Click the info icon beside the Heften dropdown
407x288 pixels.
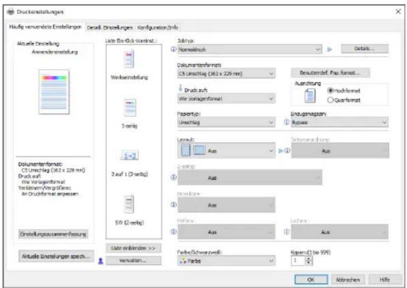[173, 232]
